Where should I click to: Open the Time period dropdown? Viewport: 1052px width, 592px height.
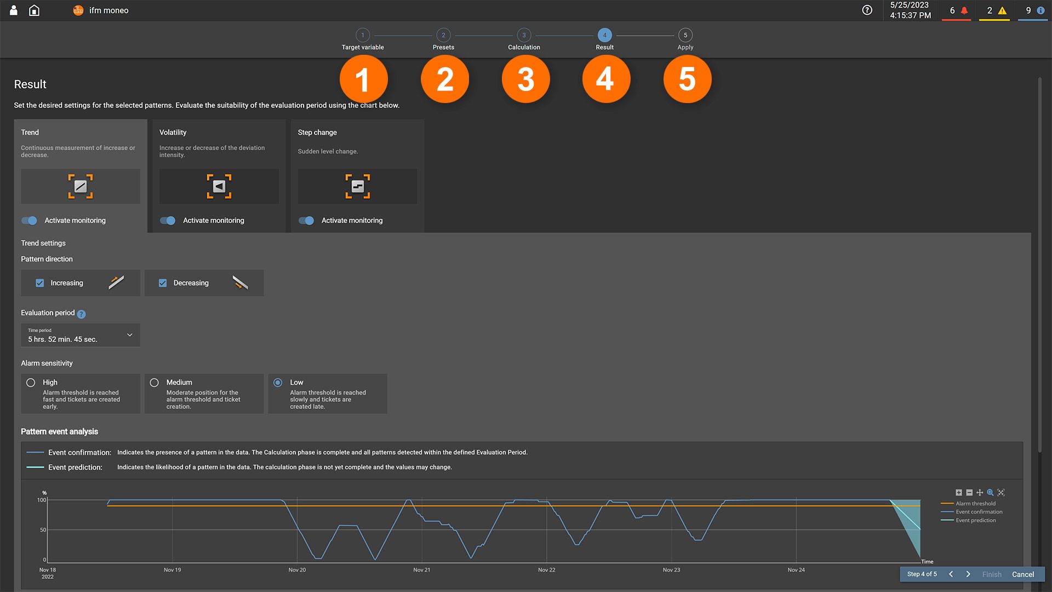coord(129,334)
